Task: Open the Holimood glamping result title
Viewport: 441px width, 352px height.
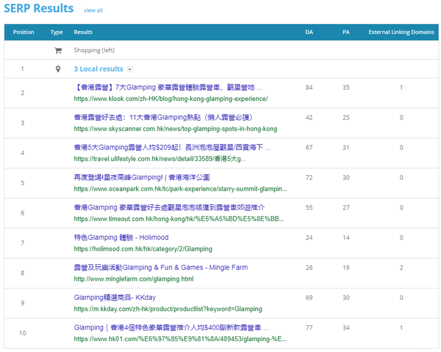Action: point(121,238)
